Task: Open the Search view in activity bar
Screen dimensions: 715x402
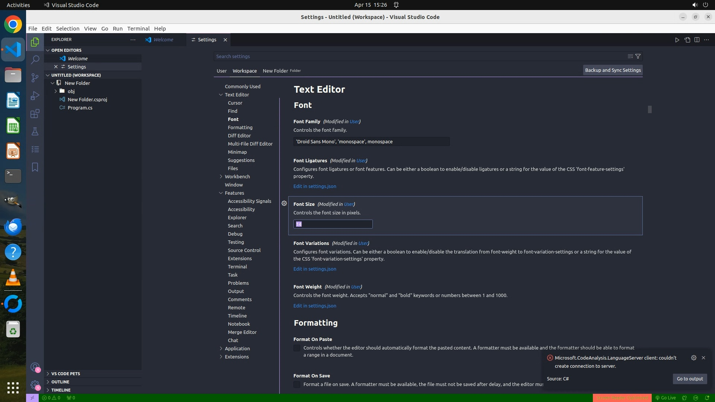Action: 35,60
